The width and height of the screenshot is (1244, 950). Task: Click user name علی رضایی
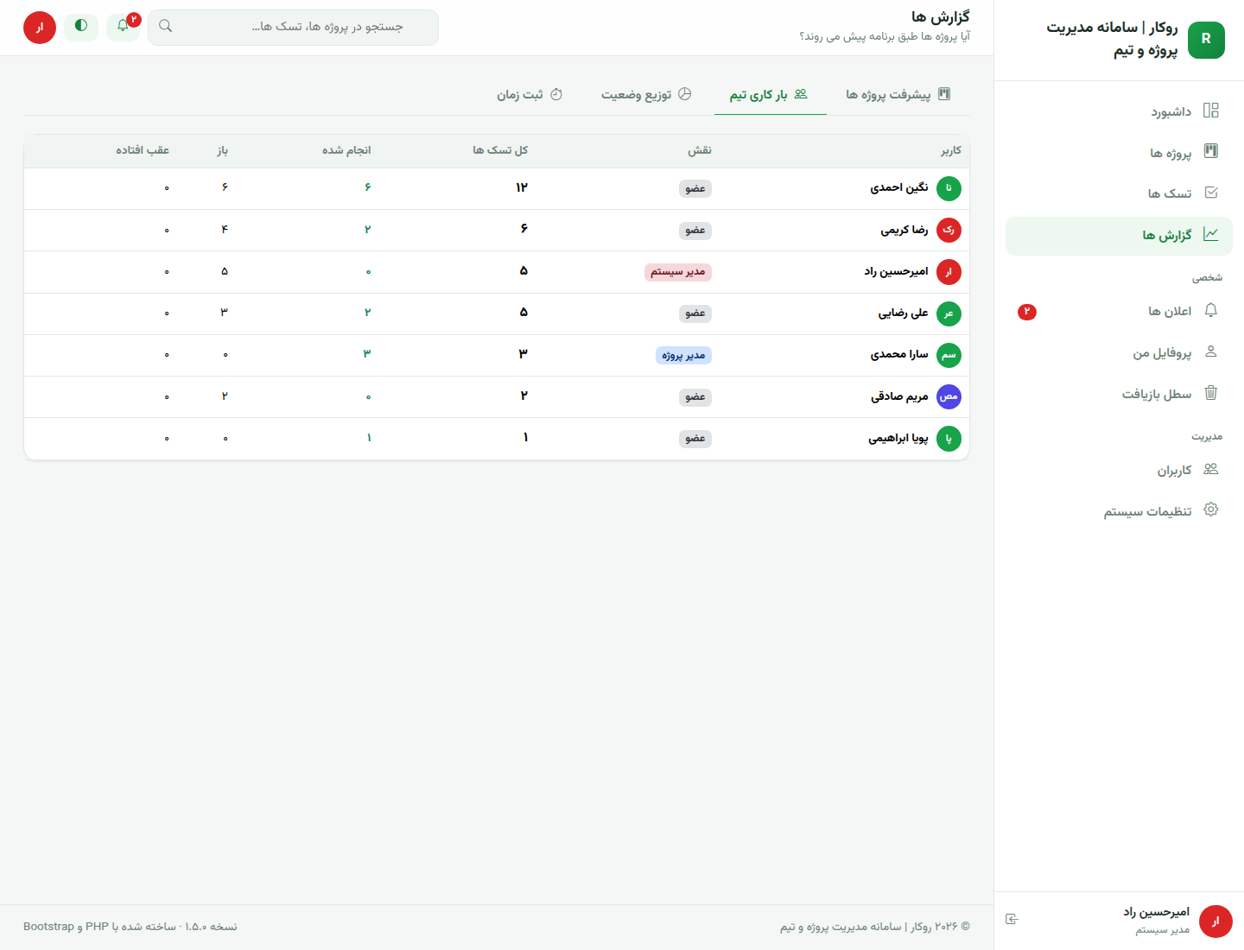(x=904, y=313)
